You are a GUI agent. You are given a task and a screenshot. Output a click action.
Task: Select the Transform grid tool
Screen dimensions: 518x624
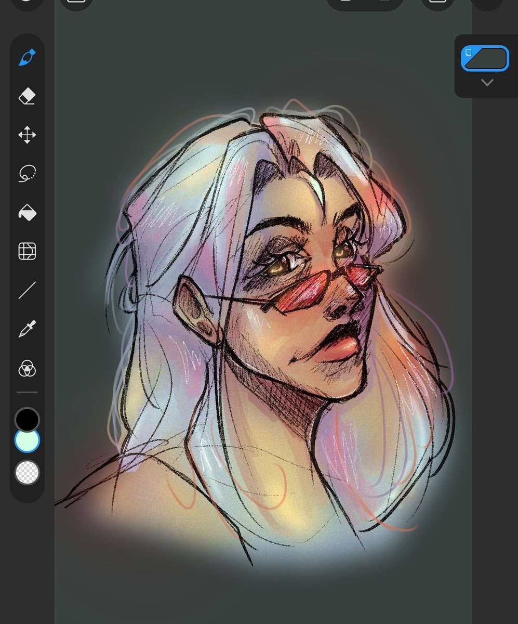27,251
